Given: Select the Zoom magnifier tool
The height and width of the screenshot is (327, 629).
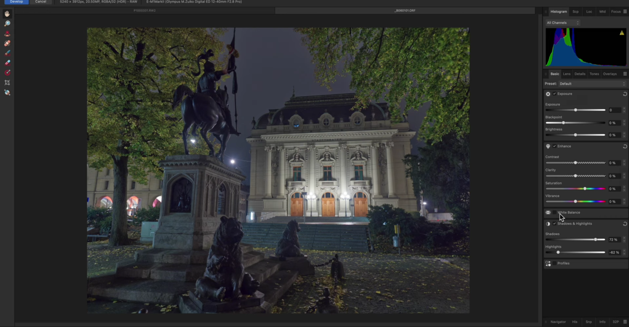Looking at the screenshot, I should coord(7,24).
